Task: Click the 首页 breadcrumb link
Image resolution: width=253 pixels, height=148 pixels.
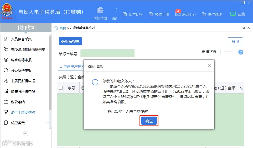Action: (63, 28)
